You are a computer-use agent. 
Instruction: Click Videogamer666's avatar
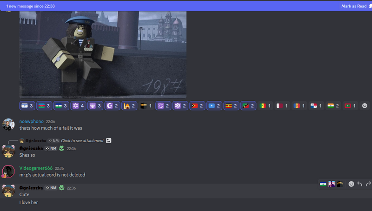(x=8, y=171)
